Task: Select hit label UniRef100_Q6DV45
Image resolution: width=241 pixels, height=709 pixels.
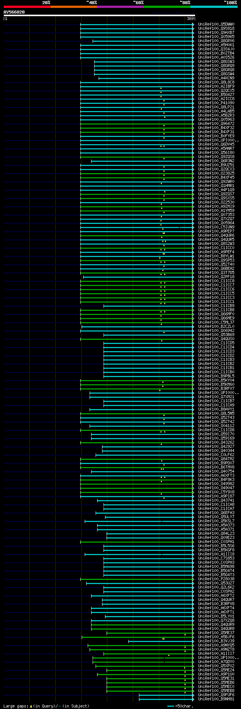Action: coord(216,144)
